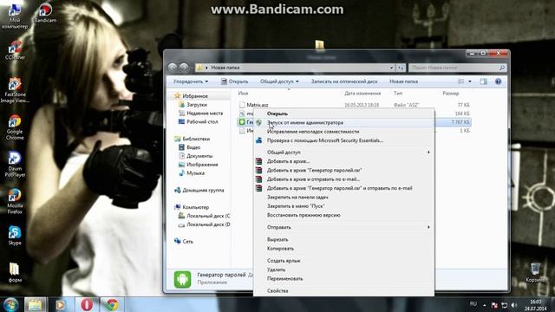This screenshot has height=312, width=555.
Task: Launch the Google Chrome desktop shortcut
Action: pyautogui.click(x=15, y=127)
